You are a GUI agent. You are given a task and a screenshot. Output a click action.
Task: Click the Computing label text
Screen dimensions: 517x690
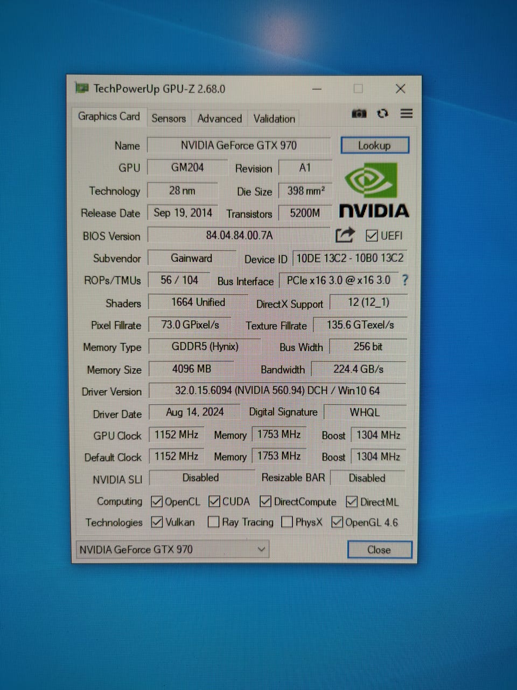pyautogui.click(x=120, y=501)
